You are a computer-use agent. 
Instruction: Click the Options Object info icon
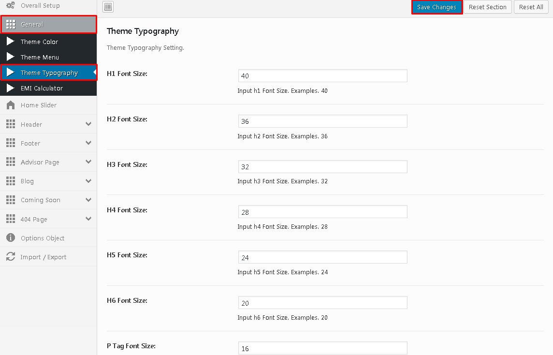pos(11,238)
